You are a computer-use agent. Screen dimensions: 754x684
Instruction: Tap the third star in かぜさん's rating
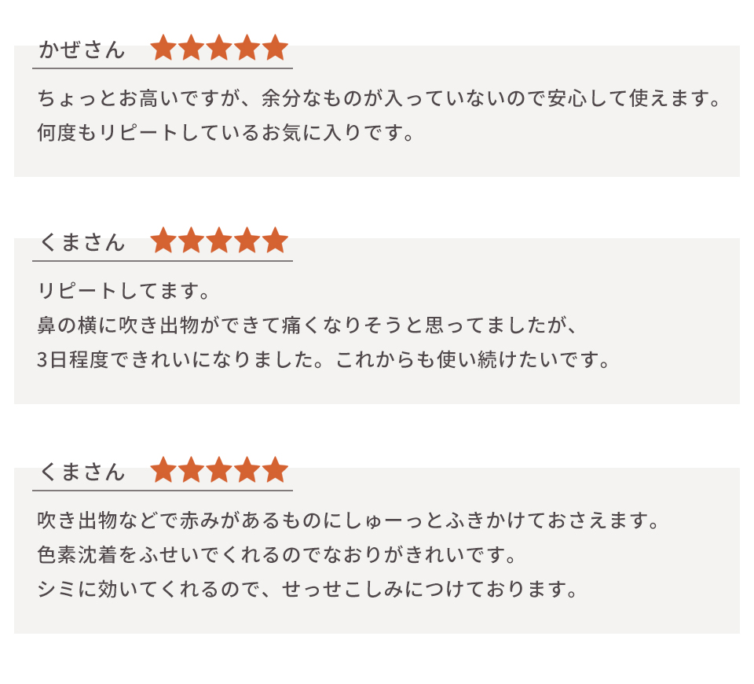point(219,48)
